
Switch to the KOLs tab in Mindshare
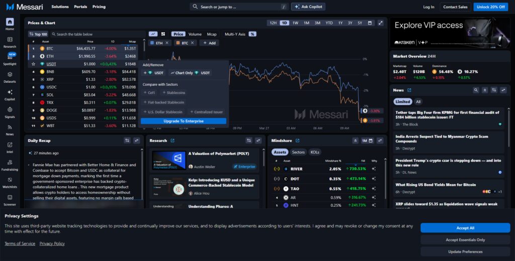[315, 152]
